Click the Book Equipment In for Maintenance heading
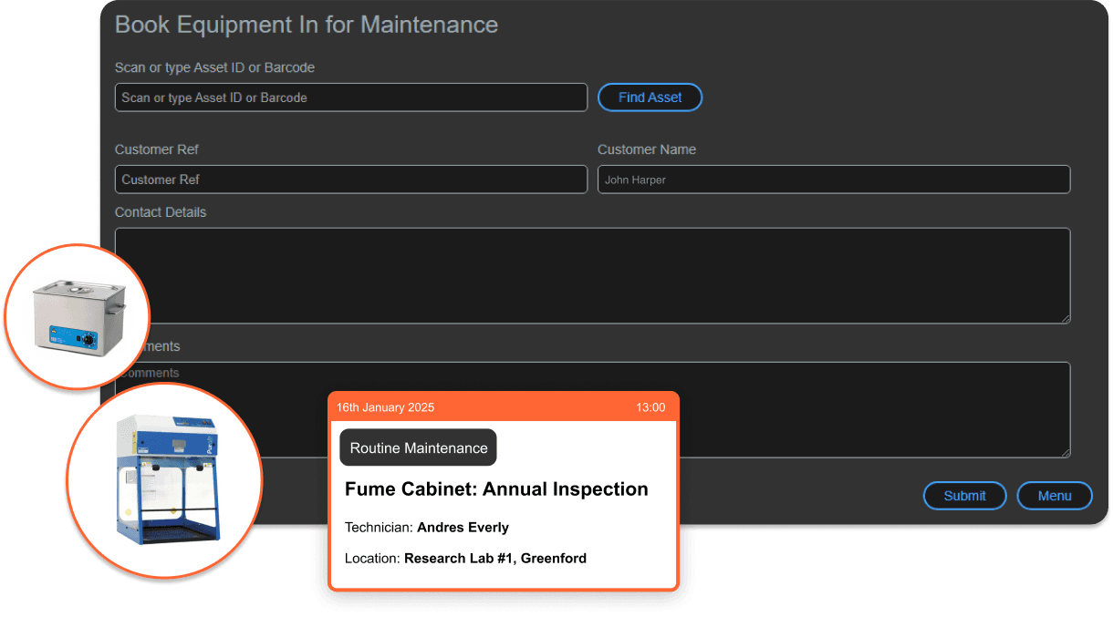Screen dimensions: 1113x617 307,25
